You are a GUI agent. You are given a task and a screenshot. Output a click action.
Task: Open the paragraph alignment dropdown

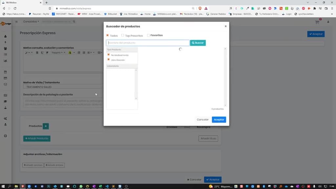tap(89, 52)
